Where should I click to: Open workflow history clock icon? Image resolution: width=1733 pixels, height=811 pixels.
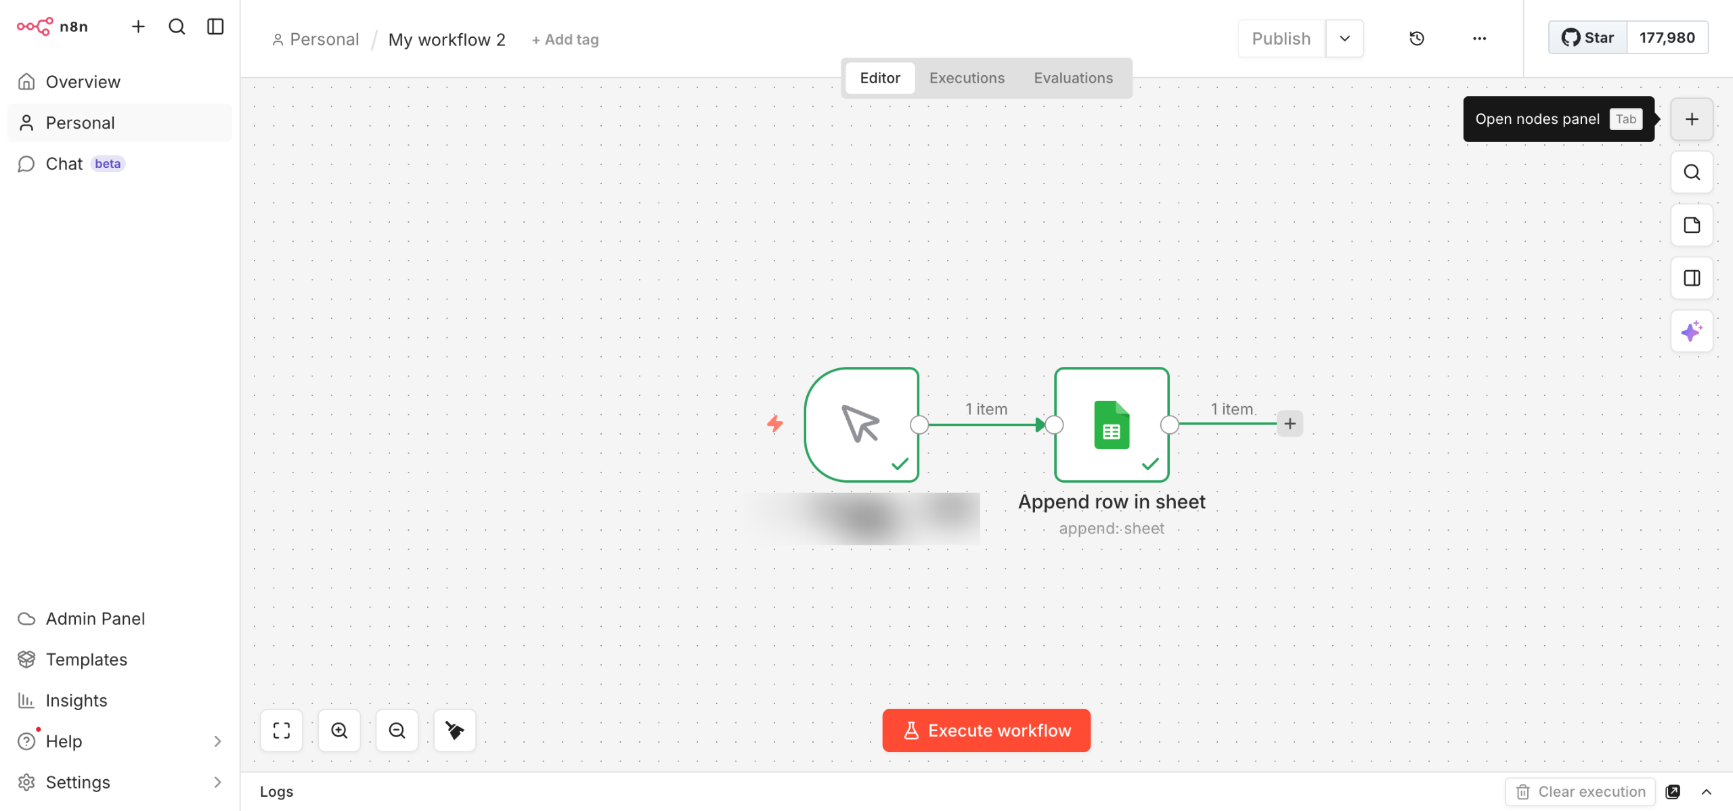point(1416,39)
